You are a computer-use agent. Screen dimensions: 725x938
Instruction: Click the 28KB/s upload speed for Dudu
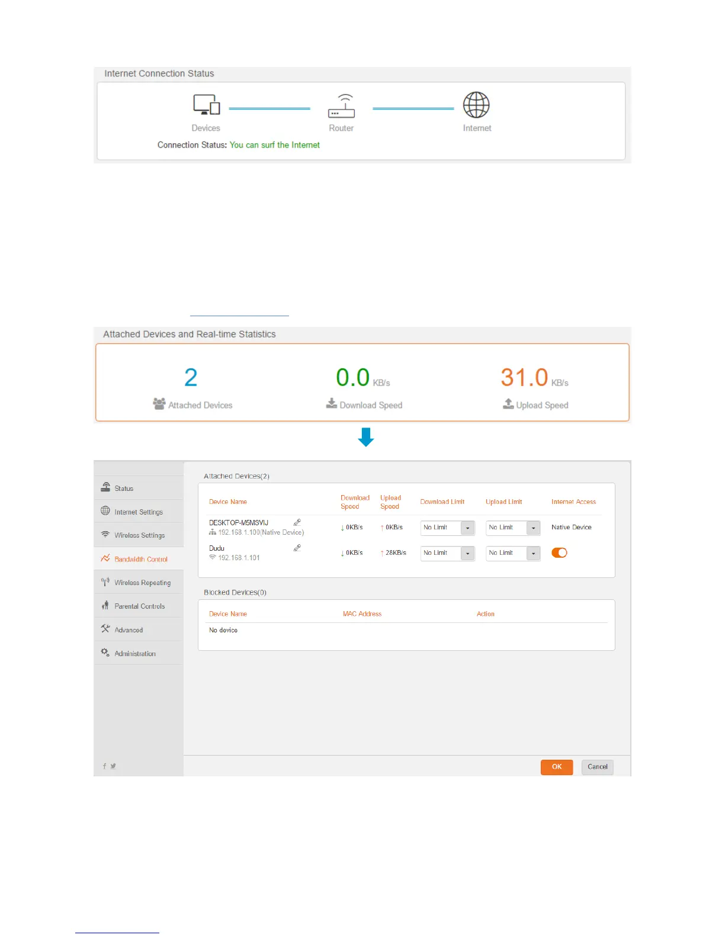396,552
